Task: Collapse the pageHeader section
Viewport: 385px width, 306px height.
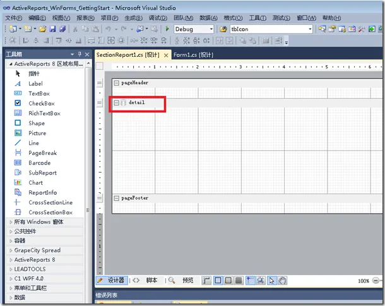Action: 116,83
